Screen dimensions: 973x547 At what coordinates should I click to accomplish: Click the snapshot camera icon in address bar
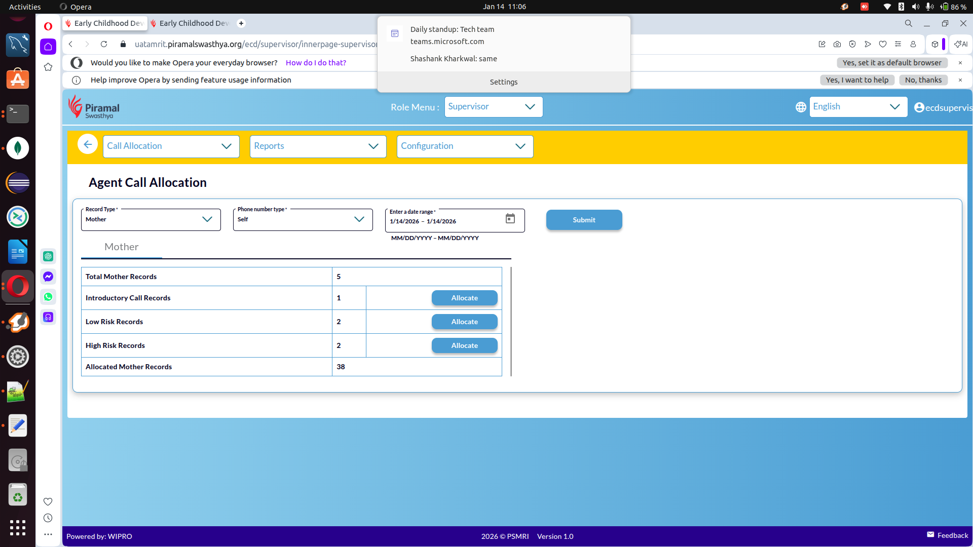(837, 44)
